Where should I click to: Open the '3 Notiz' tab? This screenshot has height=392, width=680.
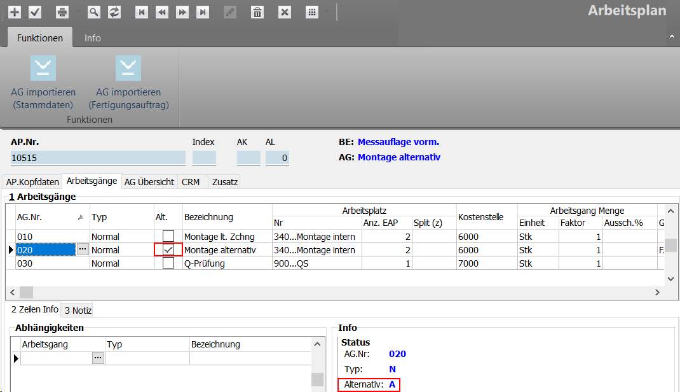78,311
